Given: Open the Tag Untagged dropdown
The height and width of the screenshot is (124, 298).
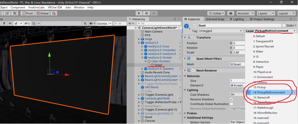Looking at the screenshot, I should [221, 31].
